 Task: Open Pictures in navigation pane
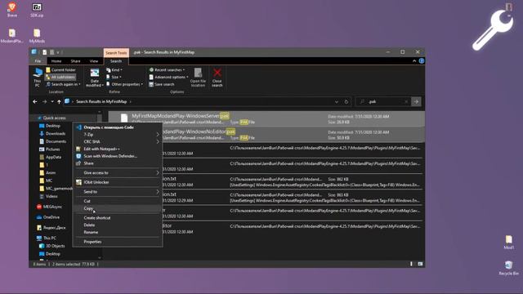(50, 149)
